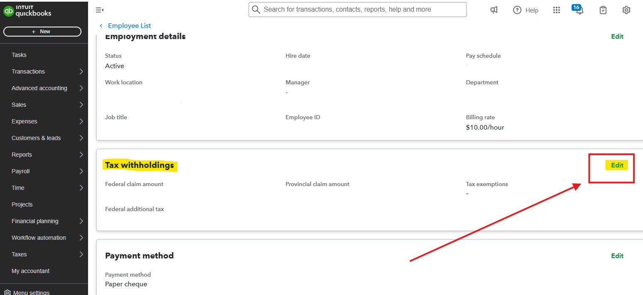The width and height of the screenshot is (643, 295).
Task: Open Tasks in the sidebar
Action: tap(19, 55)
